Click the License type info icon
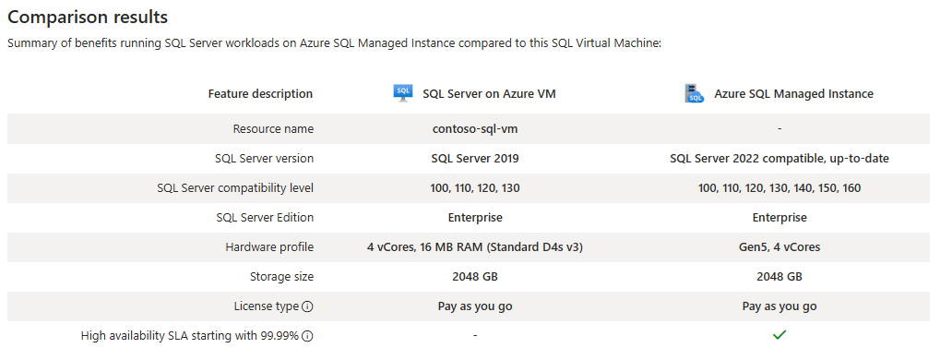 point(307,306)
